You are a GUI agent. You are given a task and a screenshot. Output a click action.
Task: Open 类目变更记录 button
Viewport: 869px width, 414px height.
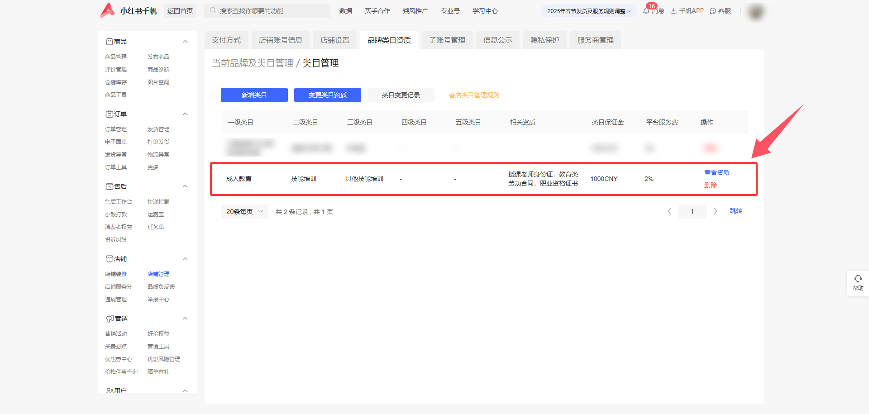click(401, 95)
